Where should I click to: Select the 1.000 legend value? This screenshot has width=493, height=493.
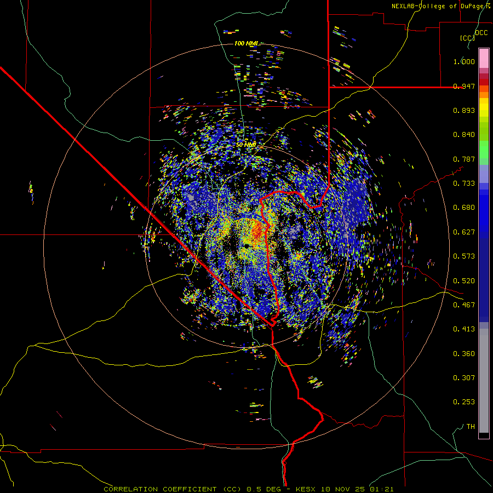click(464, 61)
